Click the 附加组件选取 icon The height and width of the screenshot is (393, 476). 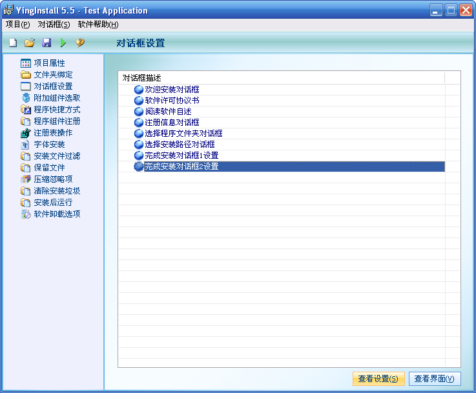pyautogui.click(x=26, y=98)
